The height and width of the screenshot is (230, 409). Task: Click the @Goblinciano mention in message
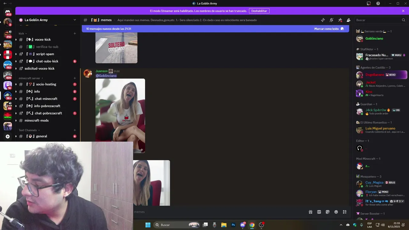coord(106,76)
